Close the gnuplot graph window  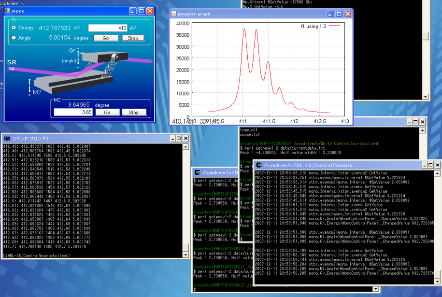pyautogui.click(x=348, y=14)
